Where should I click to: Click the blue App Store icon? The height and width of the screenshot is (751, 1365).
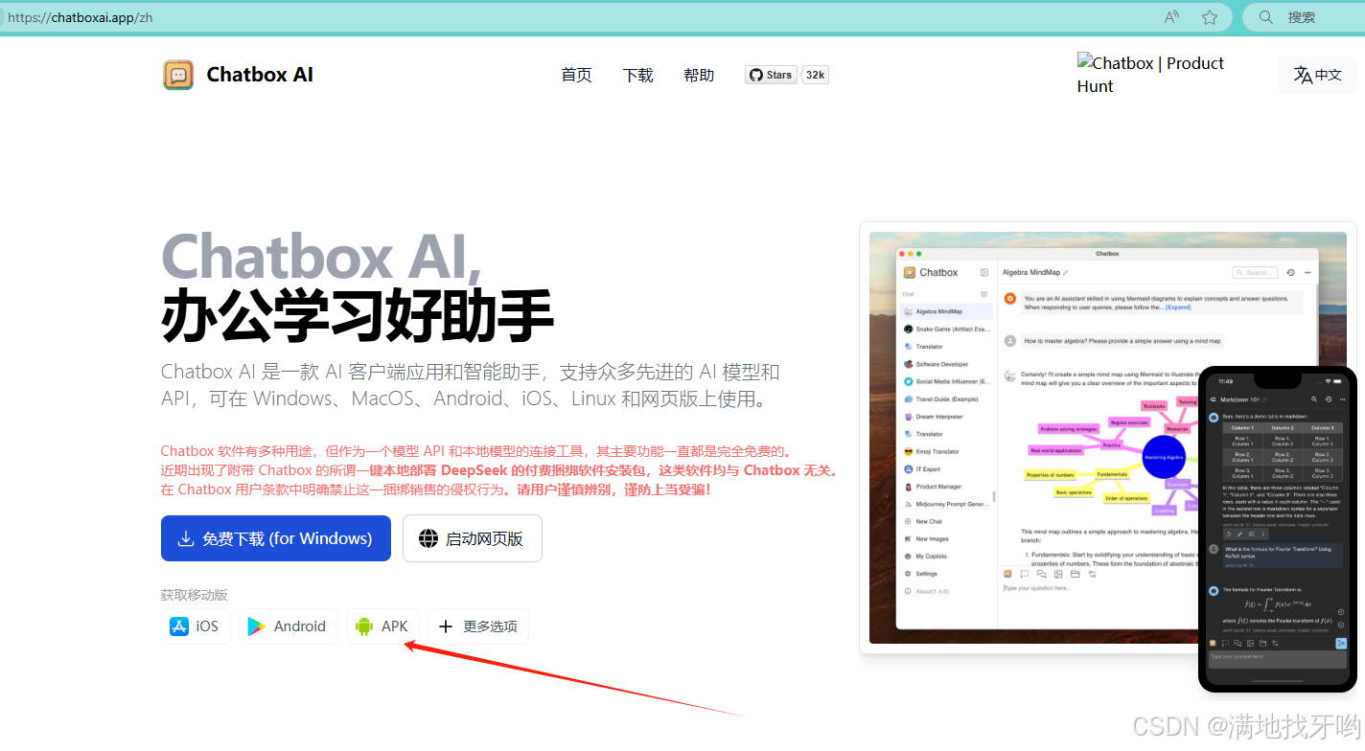179,626
